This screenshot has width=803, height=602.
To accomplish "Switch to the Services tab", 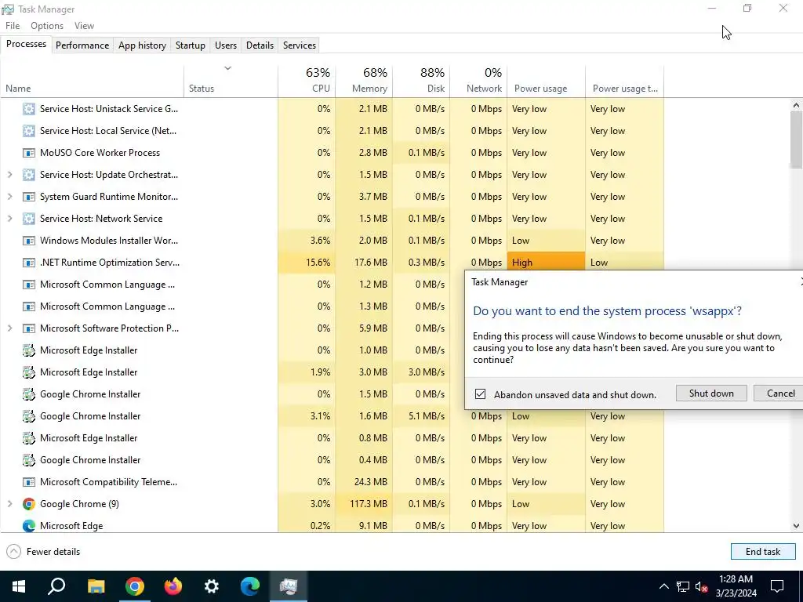I will point(300,45).
